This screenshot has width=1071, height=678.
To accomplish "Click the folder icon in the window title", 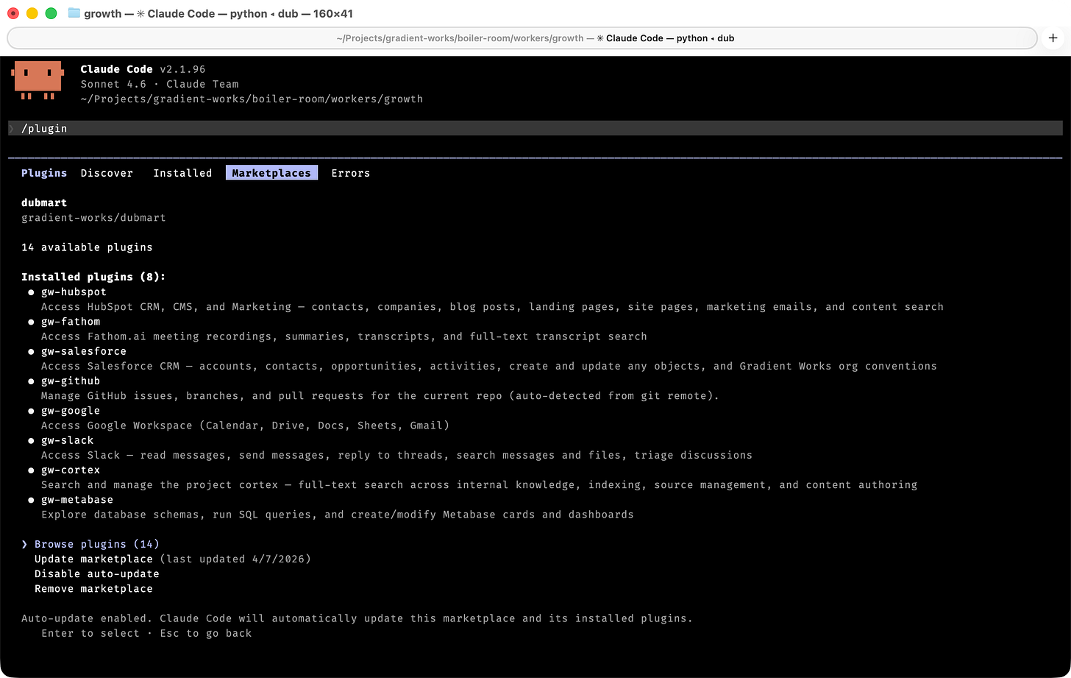I will (x=74, y=13).
